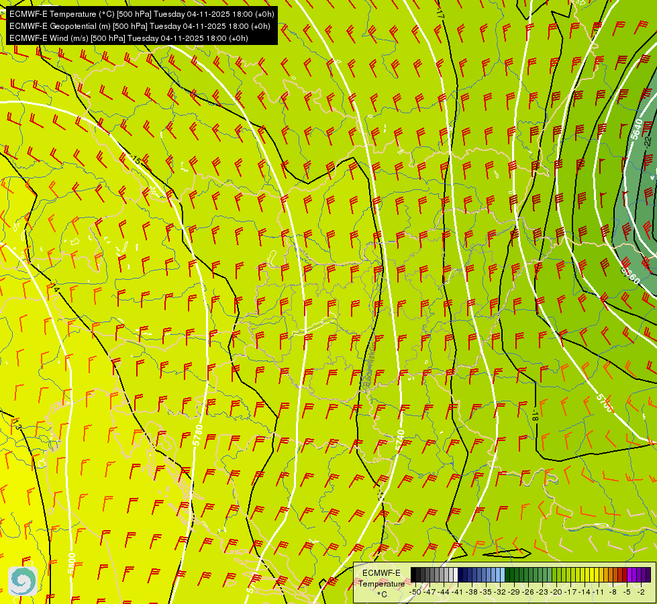The width and height of the screenshot is (657, 604).
Task: Click the -14 isotherm label on the map
Action: click(54, 287)
